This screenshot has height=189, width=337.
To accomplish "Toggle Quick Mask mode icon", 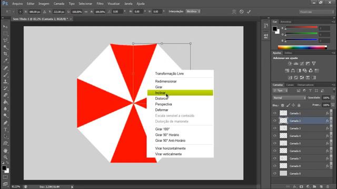I will tap(5, 177).
